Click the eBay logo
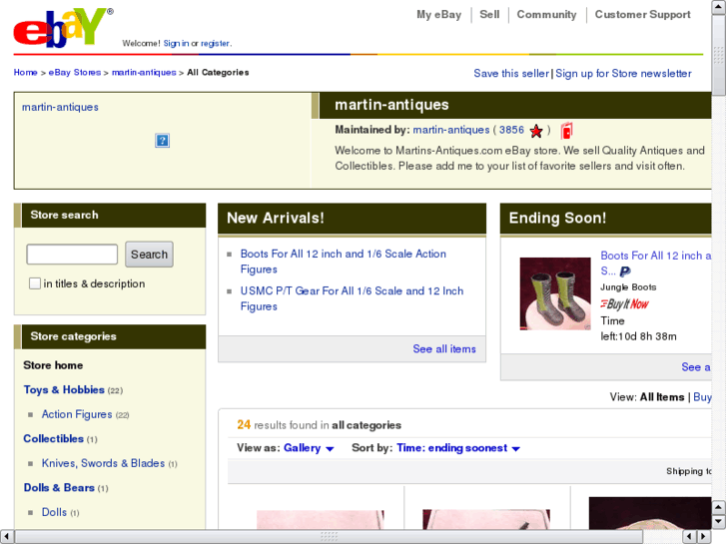The height and width of the screenshot is (544, 726). [63, 28]
